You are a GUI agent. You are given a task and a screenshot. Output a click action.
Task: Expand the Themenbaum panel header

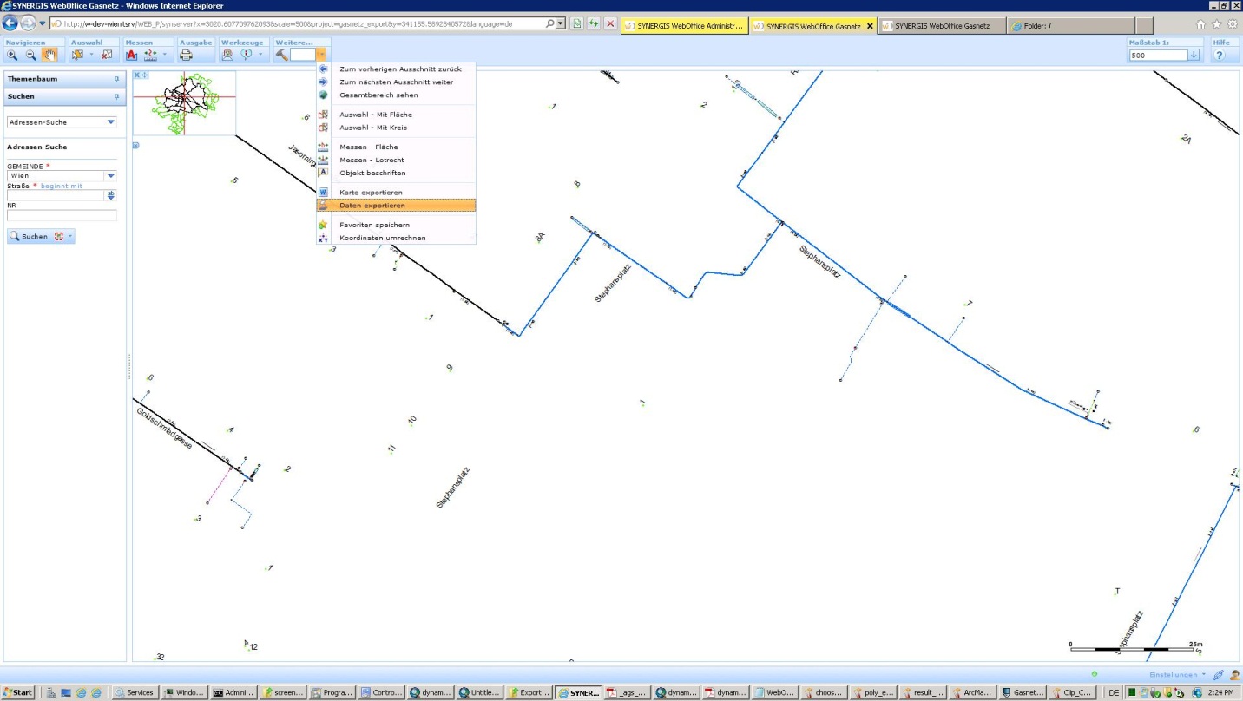(65, 79)
